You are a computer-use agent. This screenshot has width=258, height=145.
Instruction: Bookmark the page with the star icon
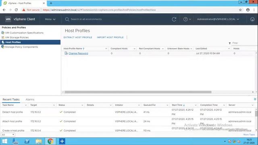pos(240,10)
